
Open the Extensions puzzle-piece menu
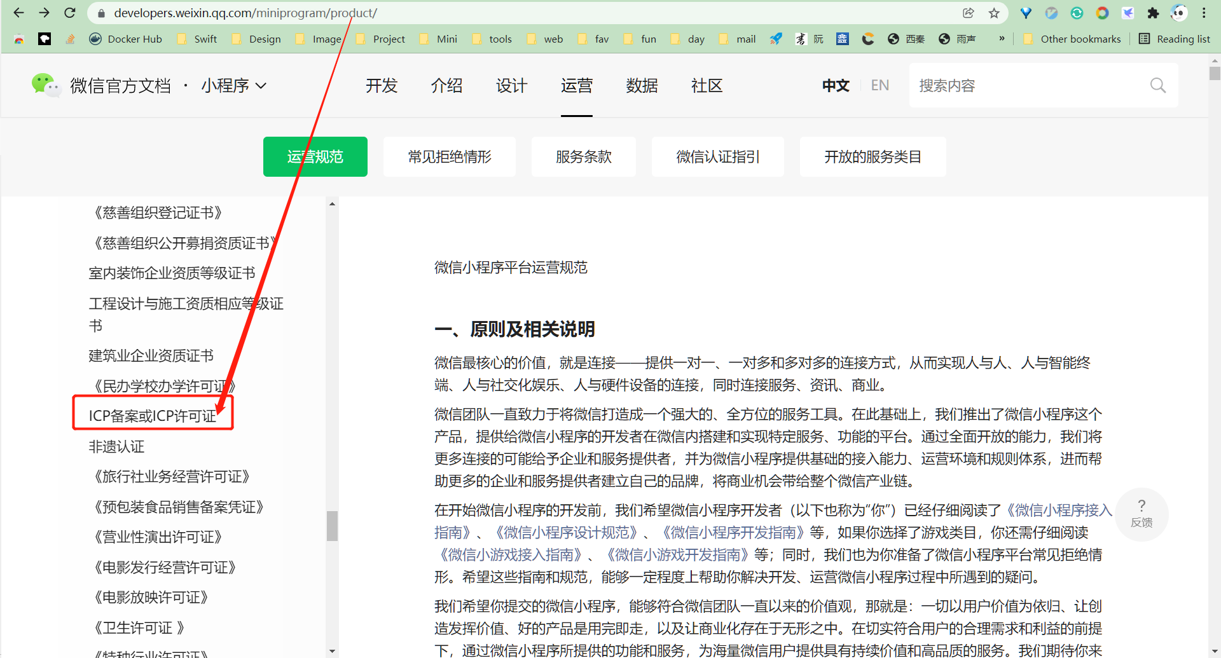1153,13
